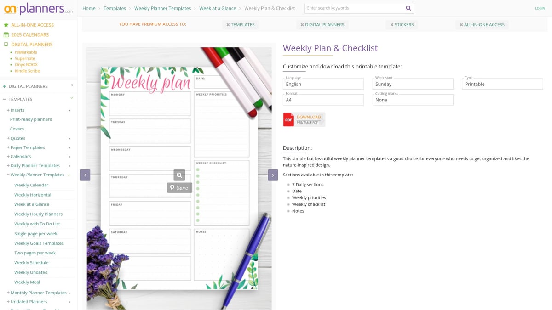Go to next preview image arrow

[273, 175]
